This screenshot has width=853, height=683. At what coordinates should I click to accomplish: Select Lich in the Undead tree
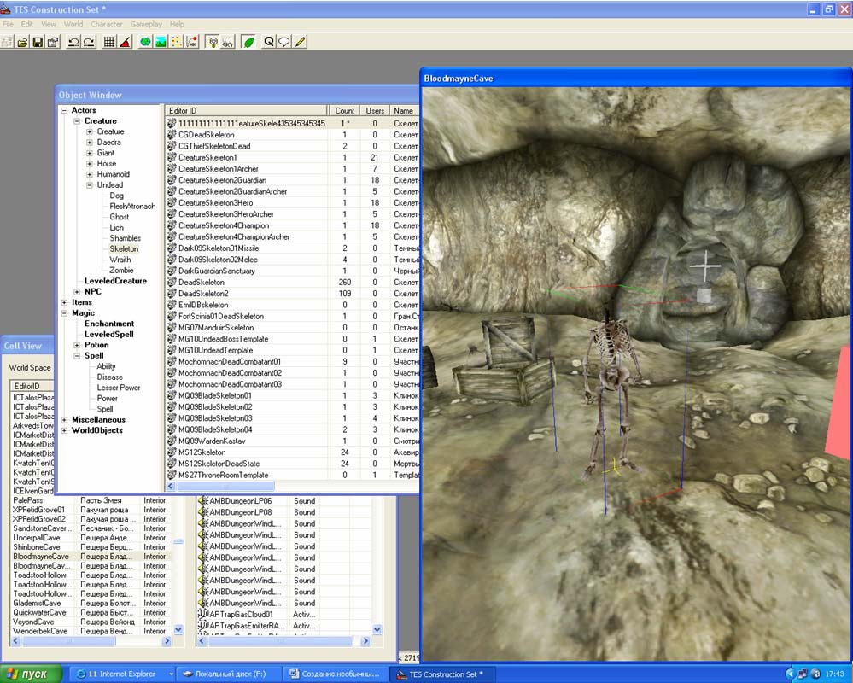[x=116, y=228]
